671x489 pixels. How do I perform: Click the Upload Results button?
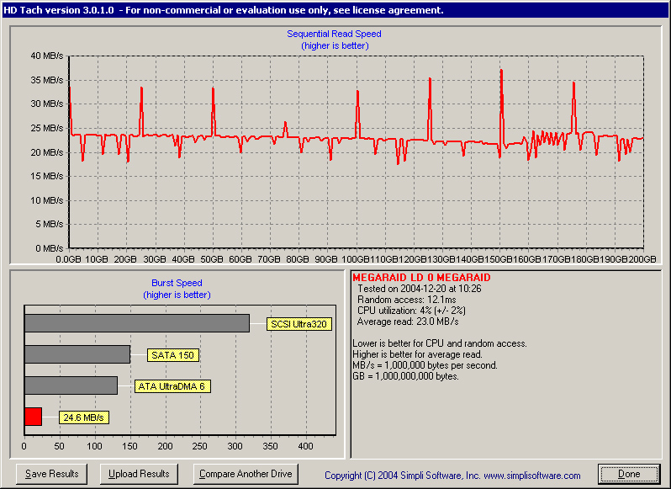(139, 474)
